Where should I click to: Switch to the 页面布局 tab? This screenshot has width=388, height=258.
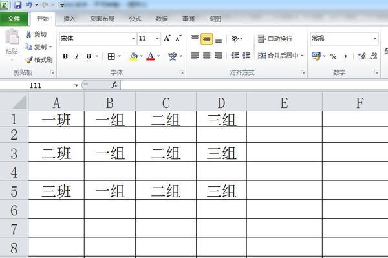point(102,19)
